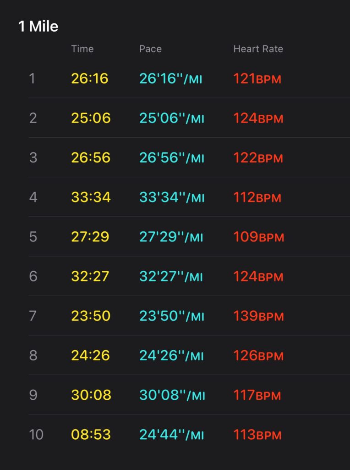Tap split 9 heart rate 117BPM
The height and width of the screenshot is (470, 350).
pos(257,395)
